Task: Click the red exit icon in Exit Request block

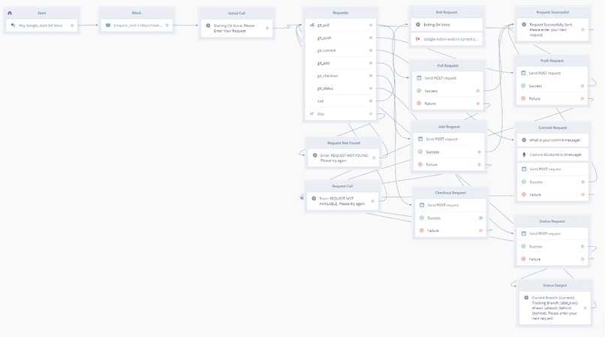Action: click(418, 38)
